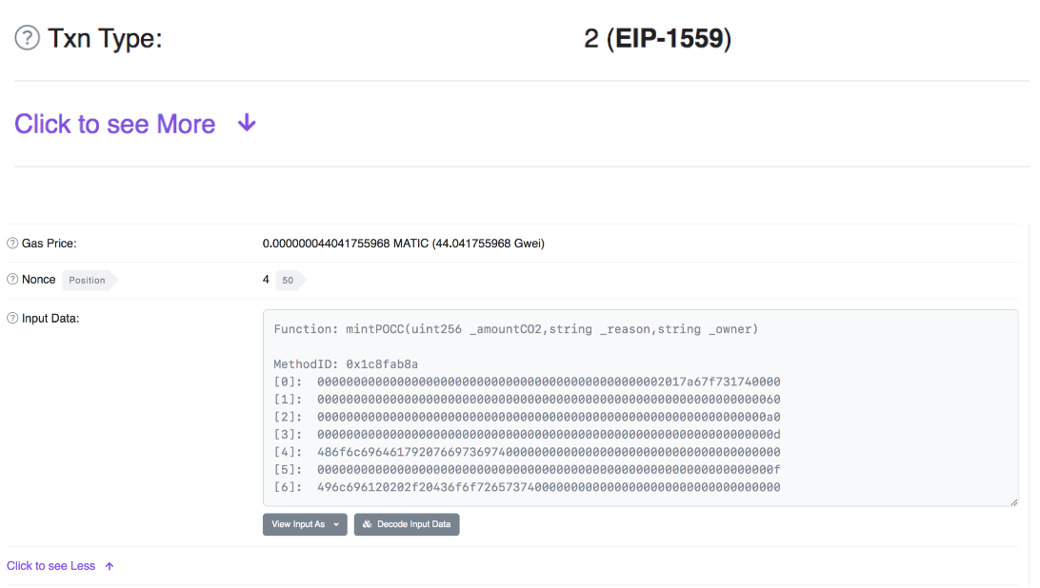
Task: Click the Decode Input Data button
Action: [x=407, y=524]
